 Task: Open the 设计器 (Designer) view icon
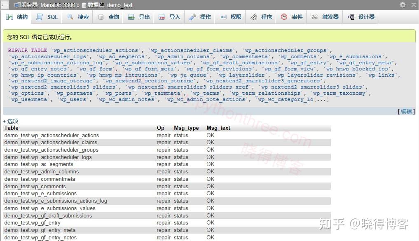[x=350, y=17]
